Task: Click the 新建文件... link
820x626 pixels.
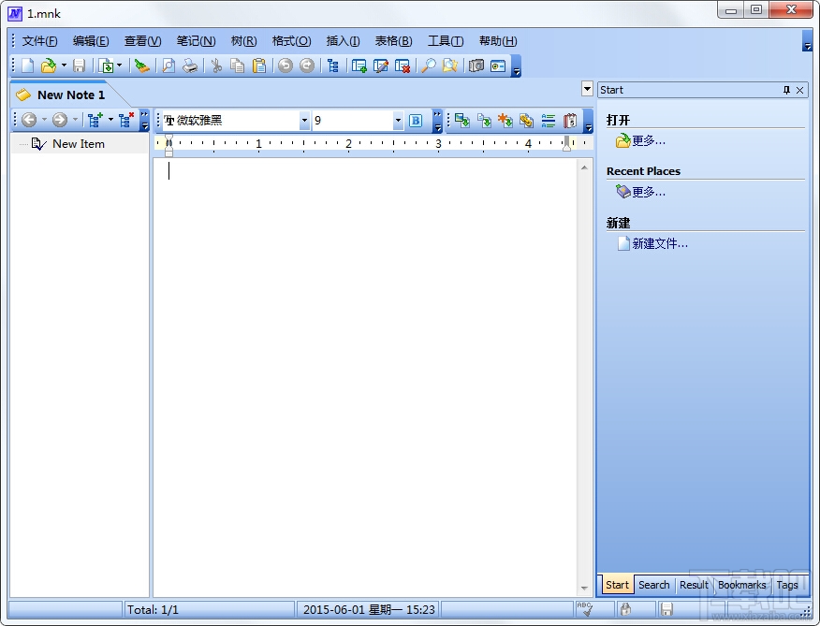Action: coord(660,243)
